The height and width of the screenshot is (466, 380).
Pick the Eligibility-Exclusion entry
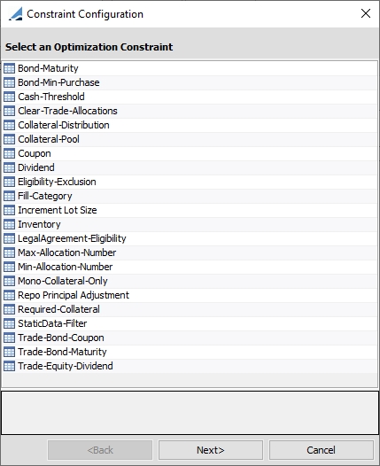point(190,182)
